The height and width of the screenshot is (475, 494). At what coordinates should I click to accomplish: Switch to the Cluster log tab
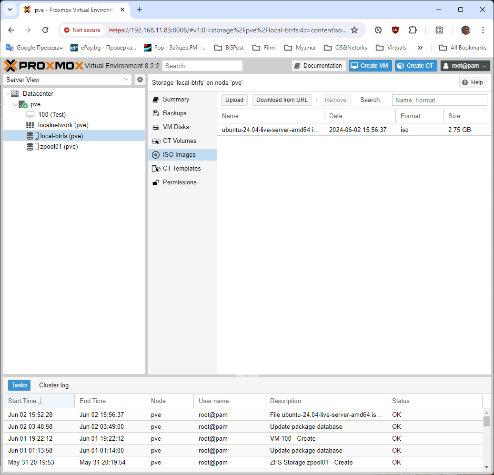tap(54, 385)
